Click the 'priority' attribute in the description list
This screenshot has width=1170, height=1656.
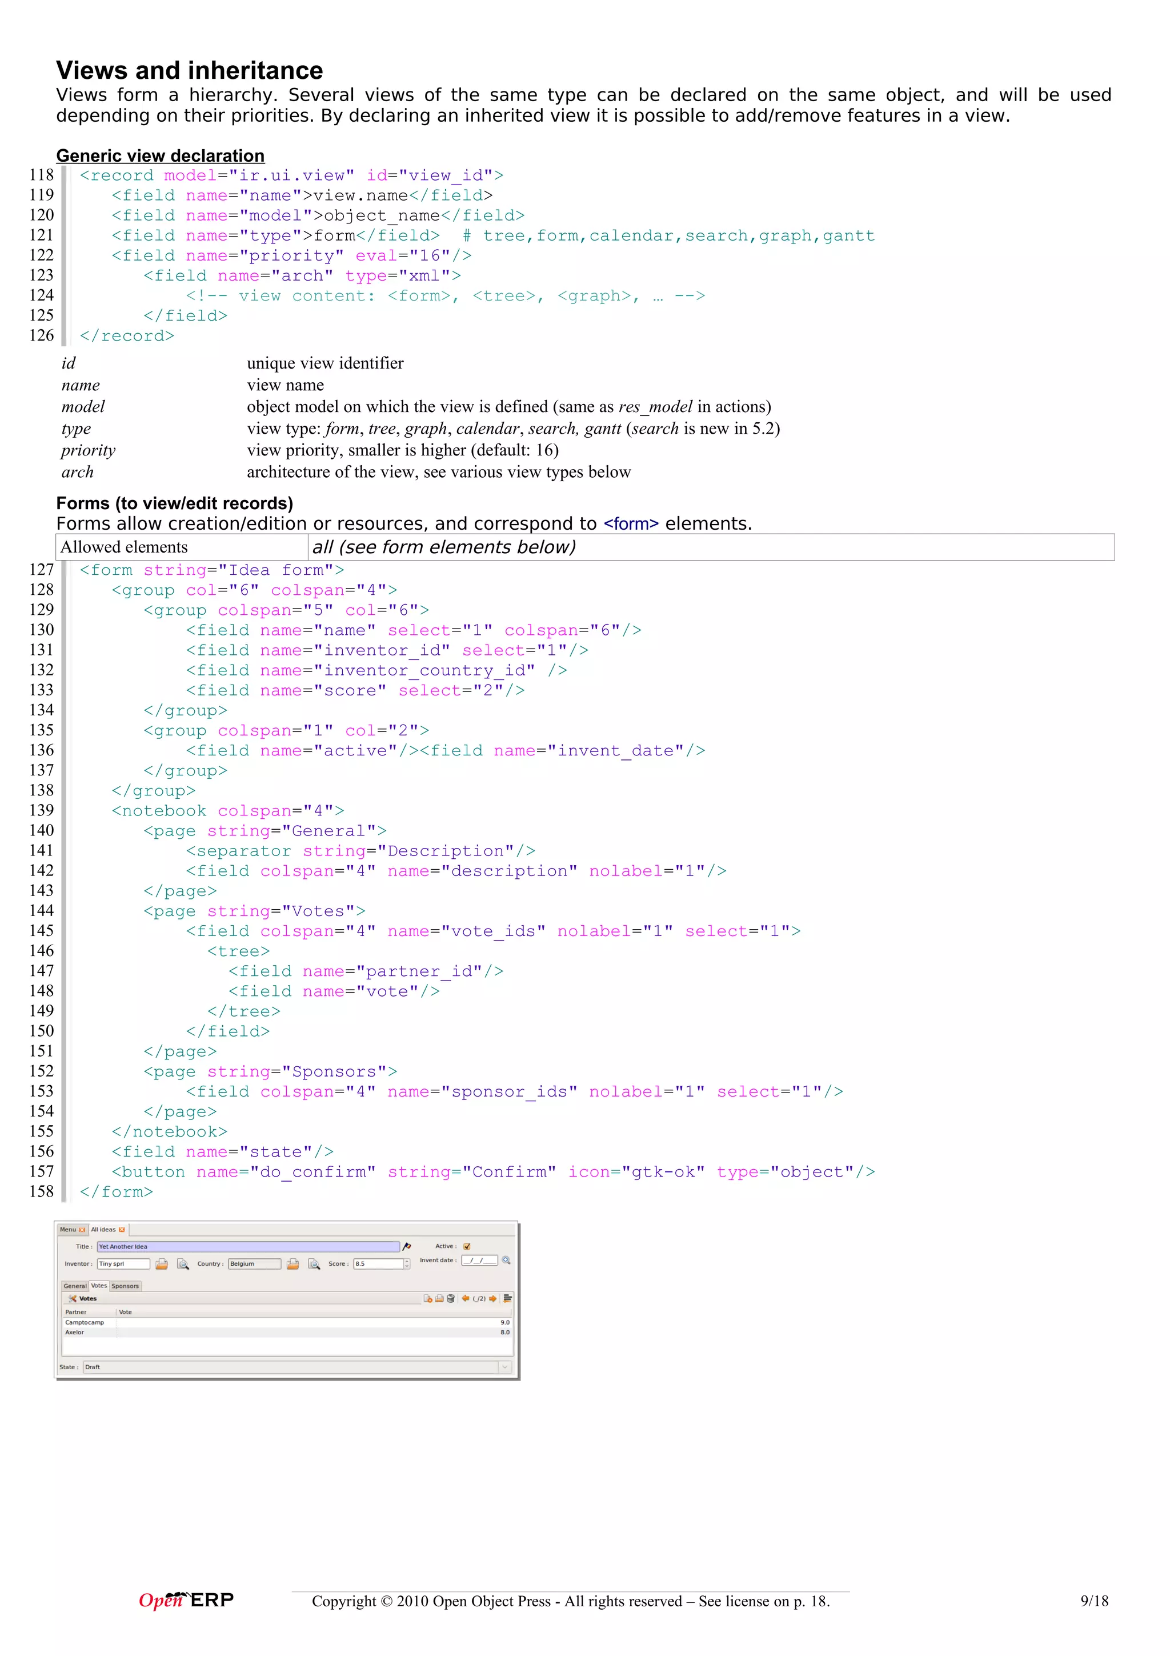tap(88, 450)
